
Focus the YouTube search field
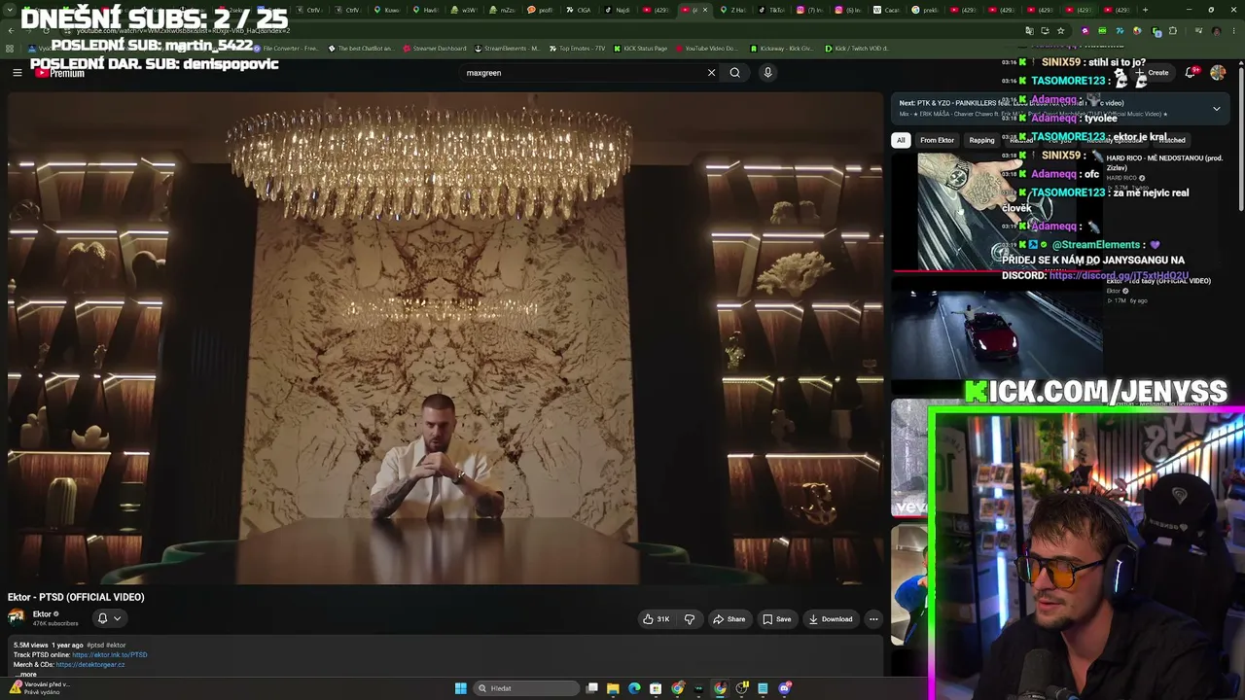point(584,72)
